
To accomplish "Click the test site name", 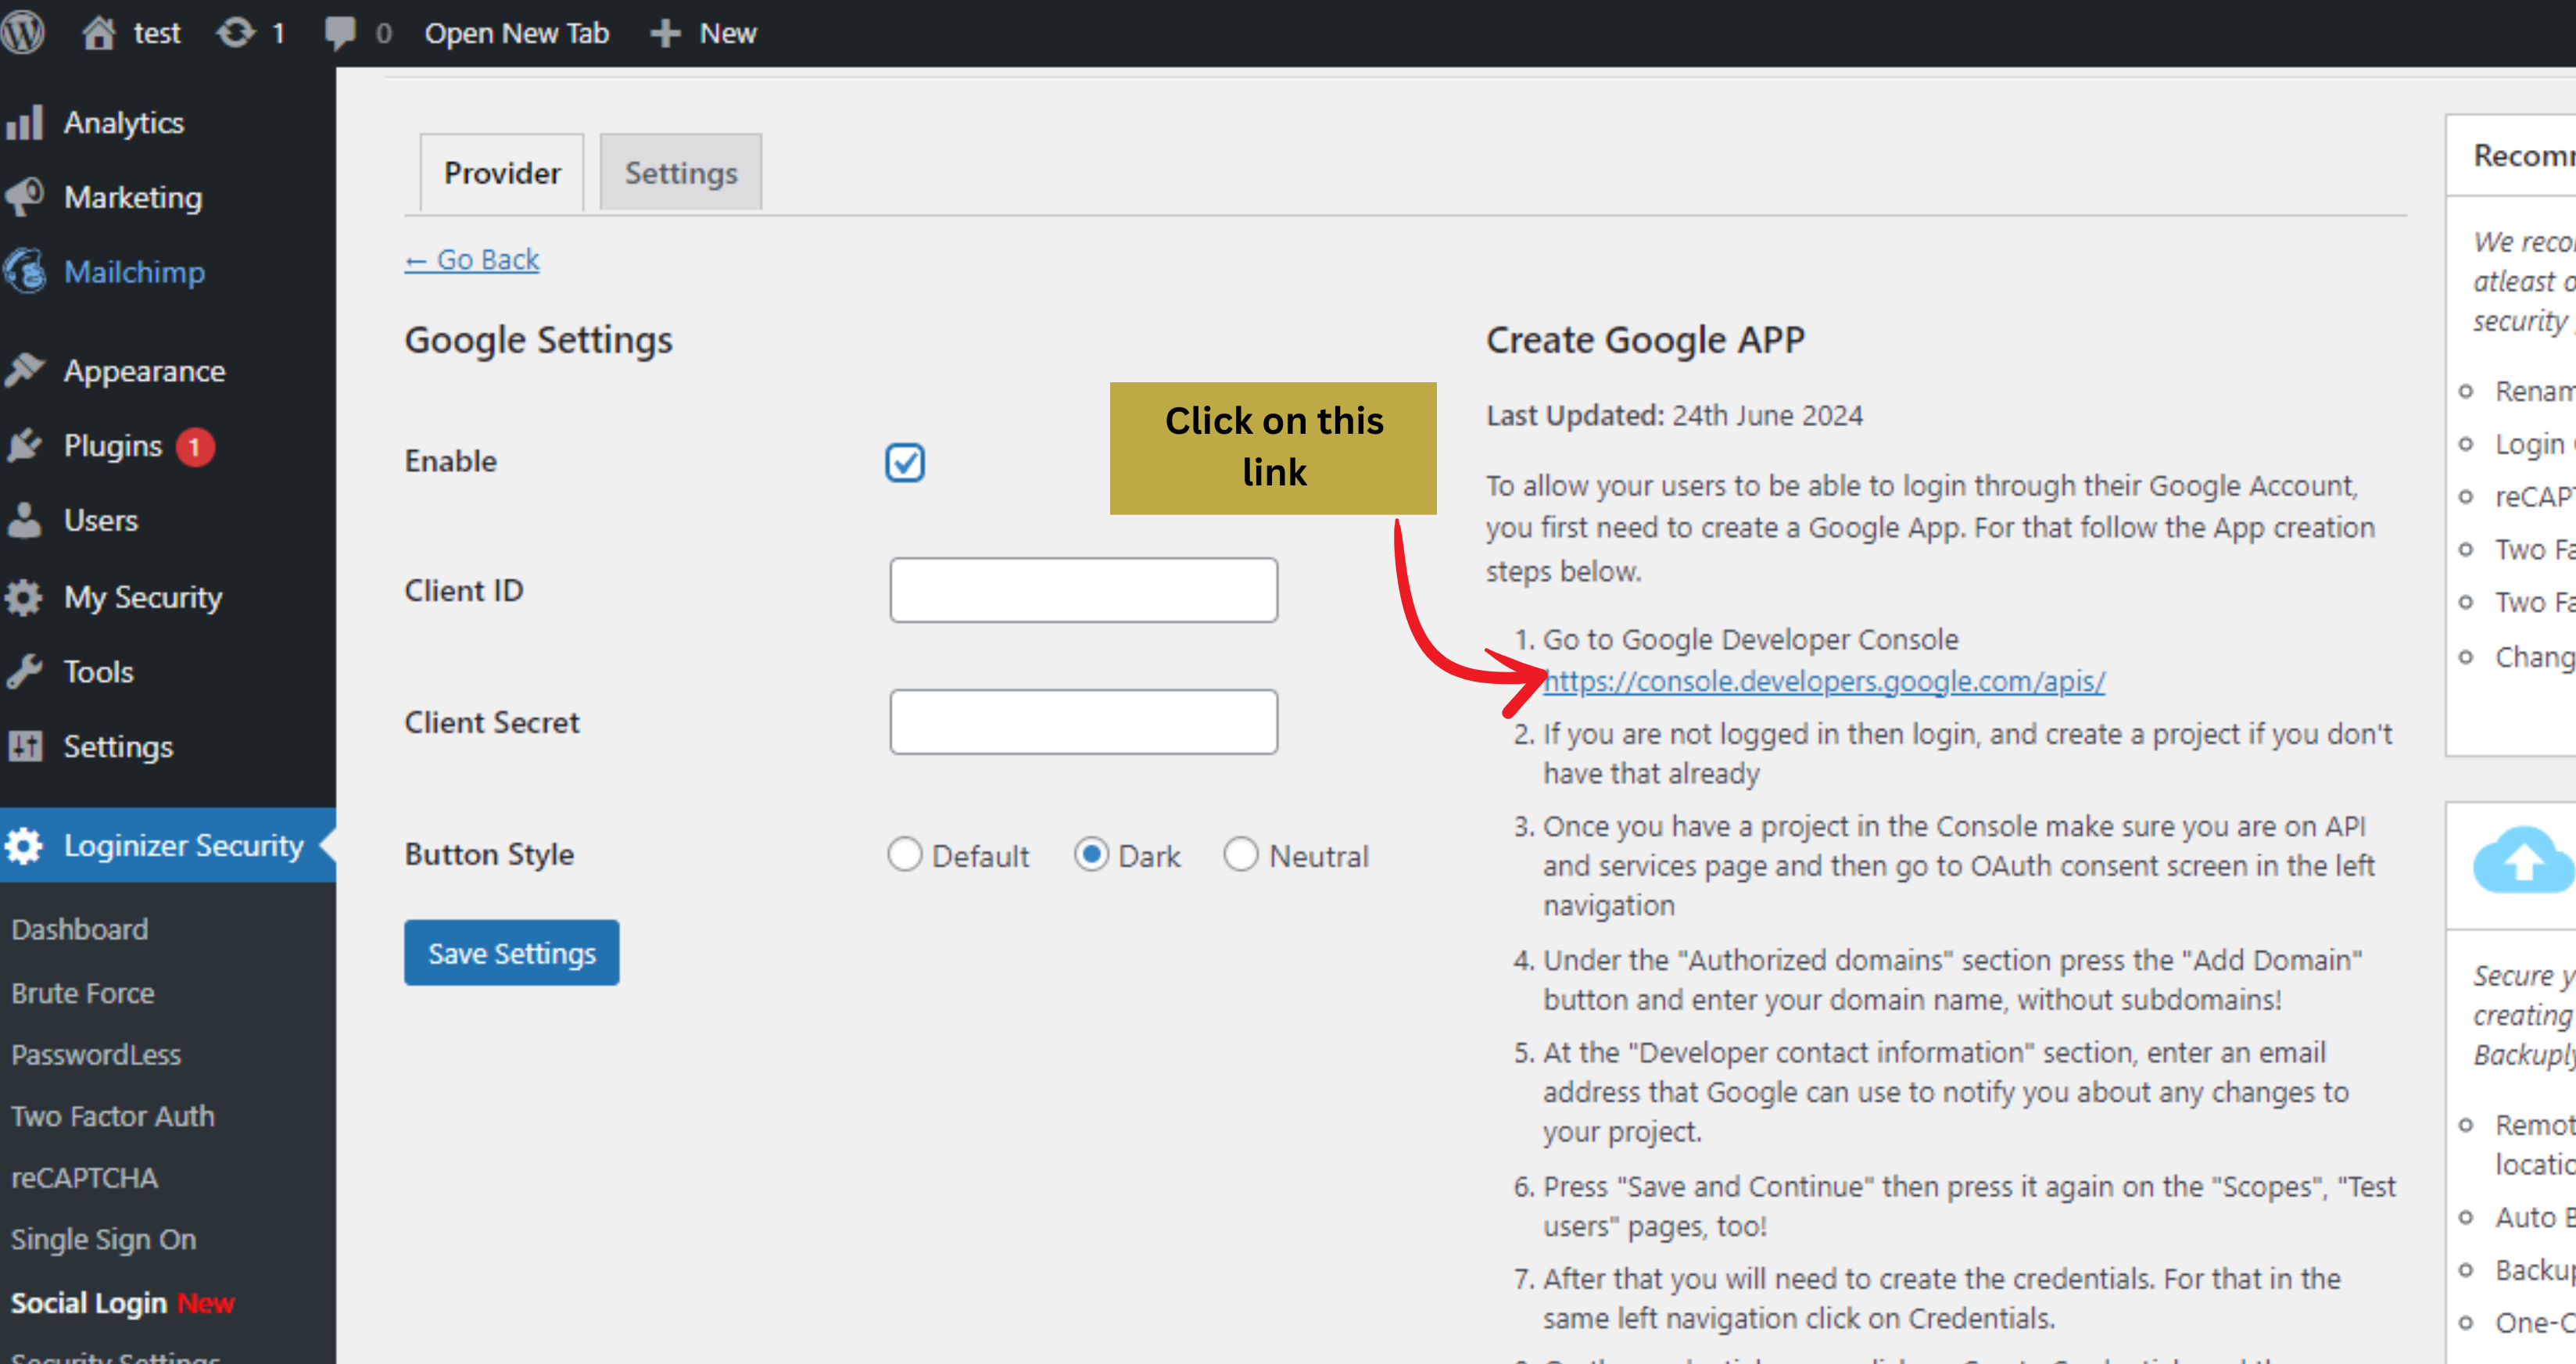I will point(157,33).
